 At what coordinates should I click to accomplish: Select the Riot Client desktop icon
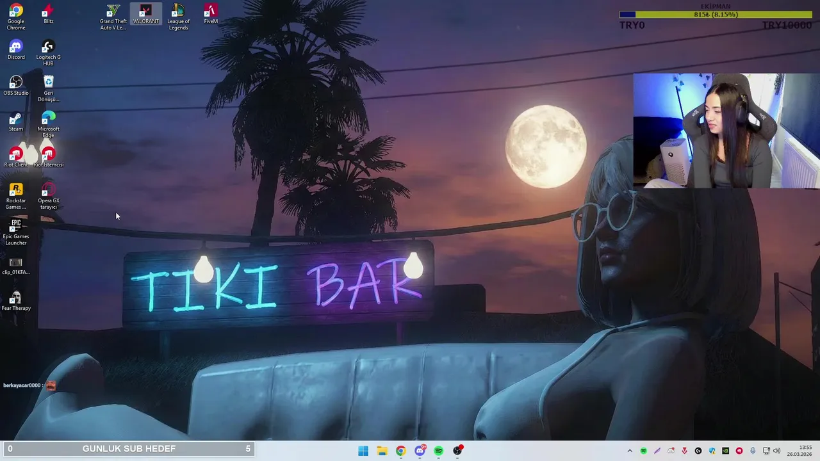pos(16,158)
